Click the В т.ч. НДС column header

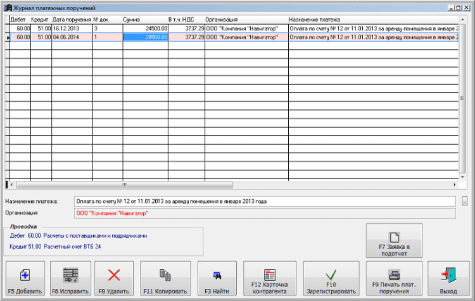click(186, 20)
